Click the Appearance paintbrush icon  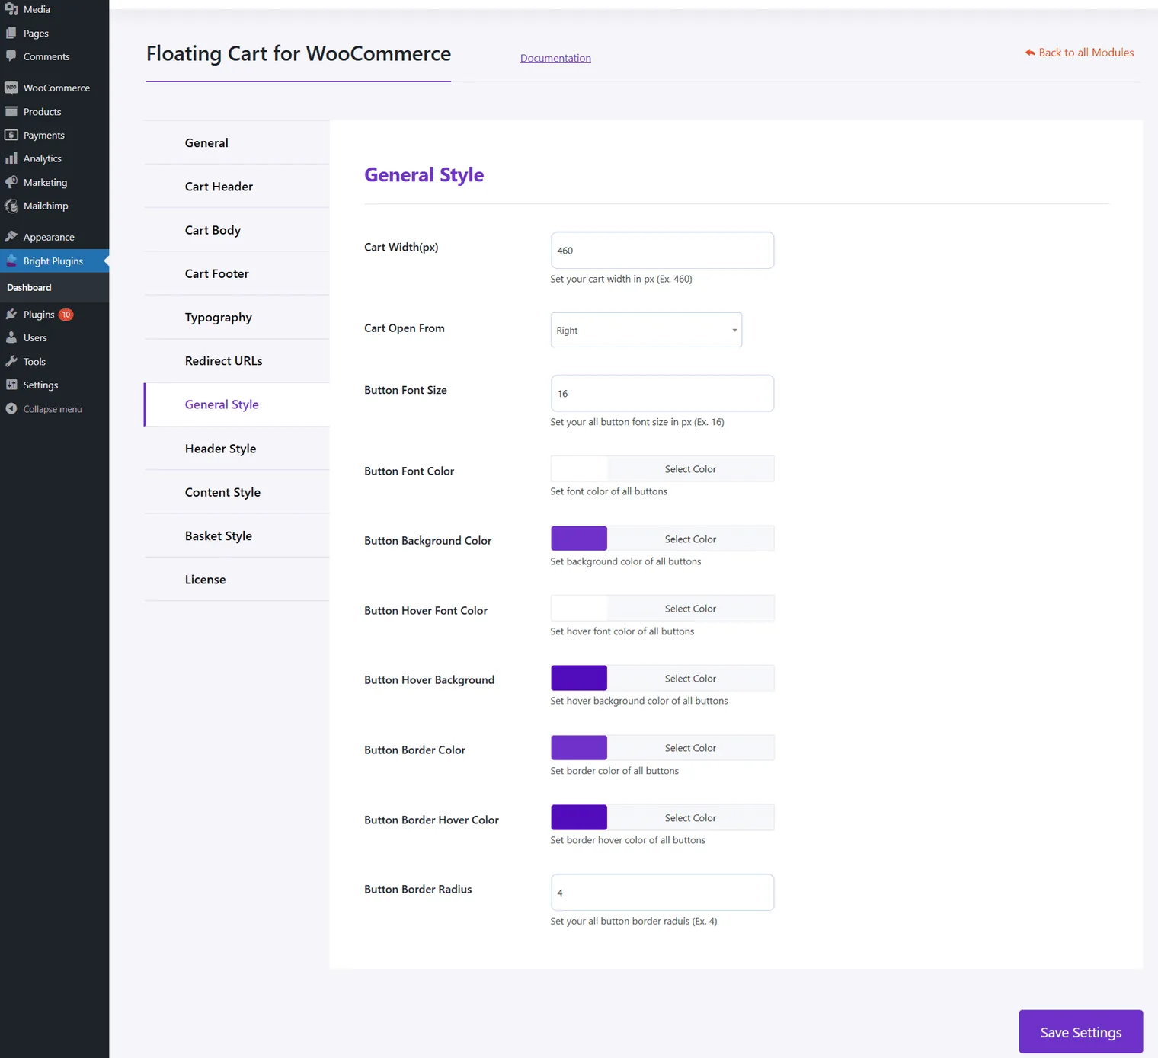[x=11, y=237]
